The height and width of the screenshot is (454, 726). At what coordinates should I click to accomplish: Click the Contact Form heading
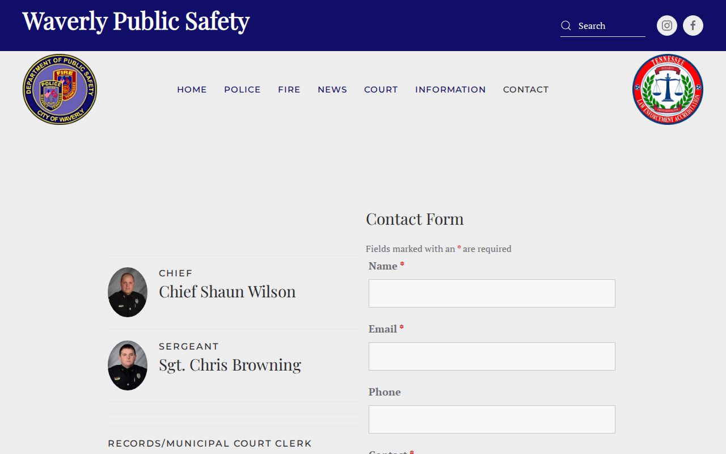tap(415, 219)
